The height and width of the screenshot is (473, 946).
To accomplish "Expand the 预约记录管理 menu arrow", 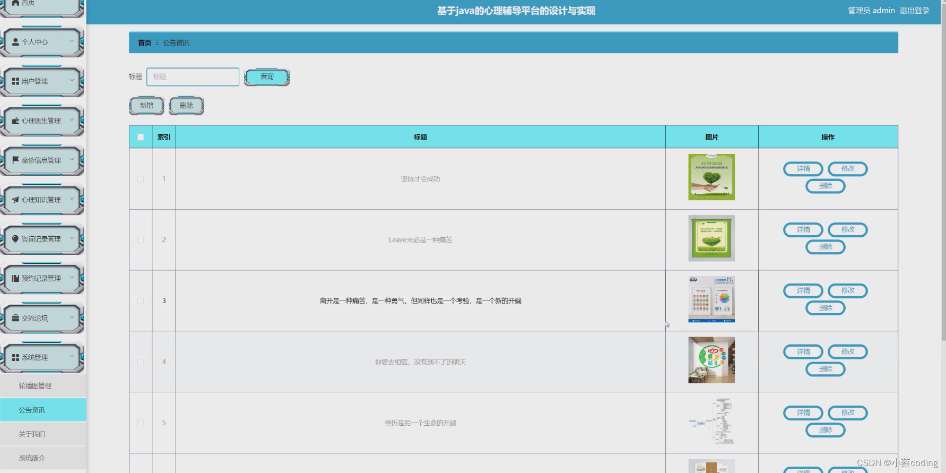I will pyautogui.click(x=72, y=277).
